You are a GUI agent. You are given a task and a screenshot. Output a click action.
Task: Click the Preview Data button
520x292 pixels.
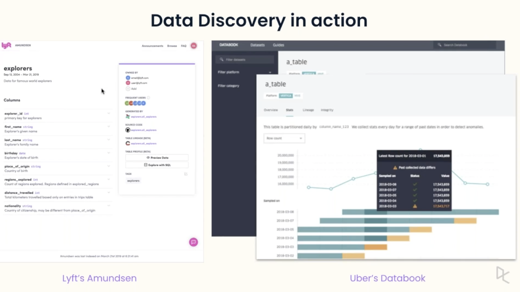point(157,158)
